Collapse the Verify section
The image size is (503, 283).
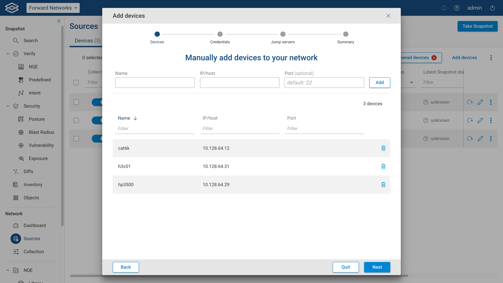[x=8, y=54]
